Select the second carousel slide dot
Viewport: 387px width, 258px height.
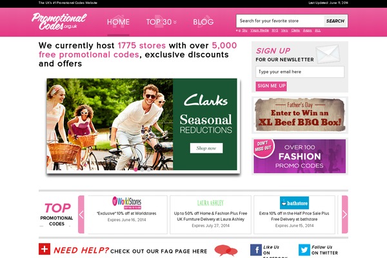pos(142,170)
